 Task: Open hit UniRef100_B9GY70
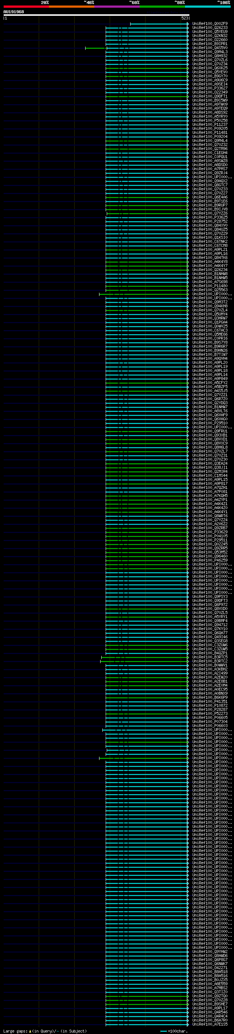tap(210, 76)
